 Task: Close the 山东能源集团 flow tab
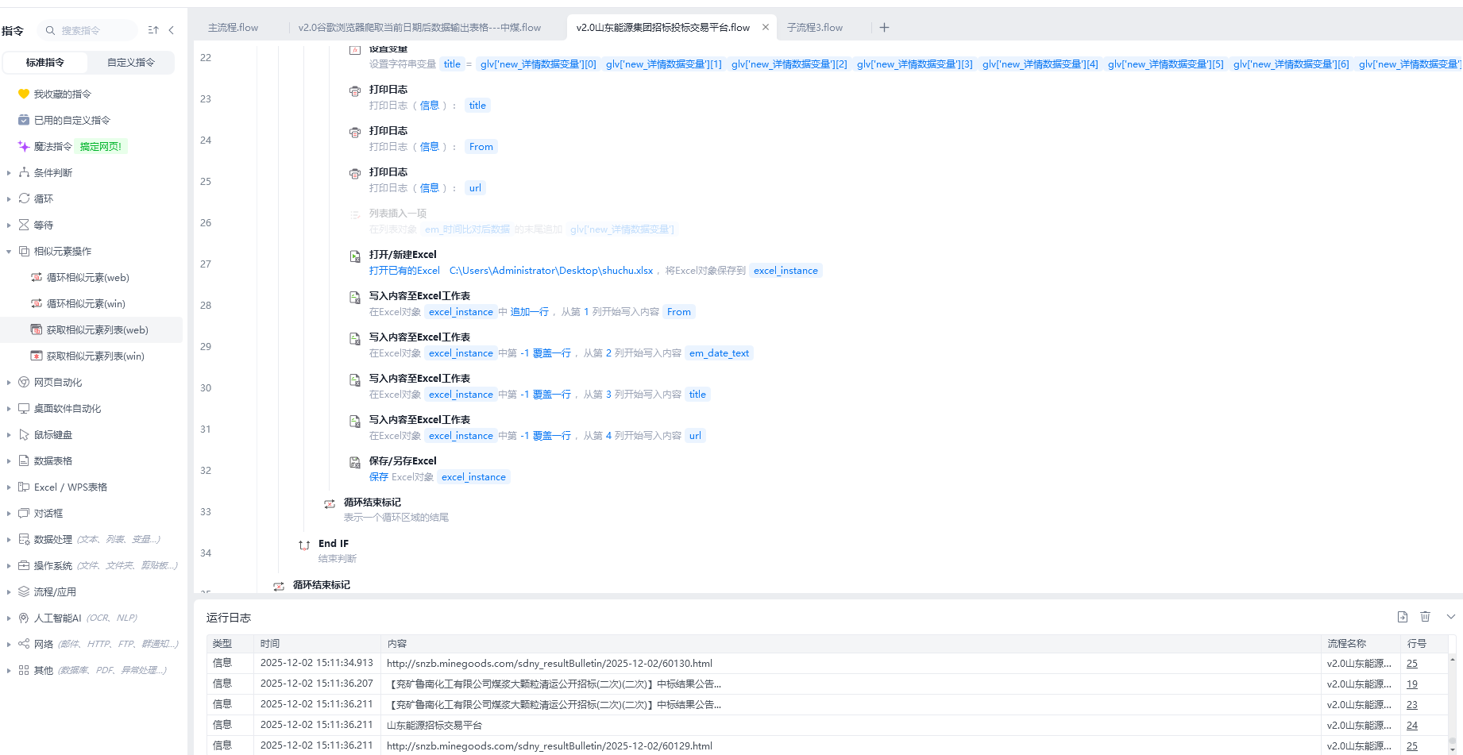[766, 27]
